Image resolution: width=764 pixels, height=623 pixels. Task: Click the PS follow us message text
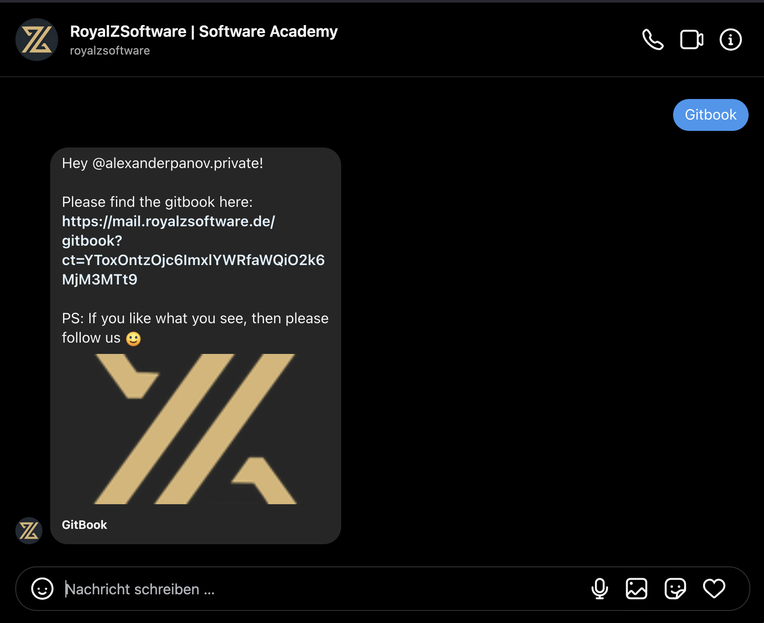tap(195, 328)
